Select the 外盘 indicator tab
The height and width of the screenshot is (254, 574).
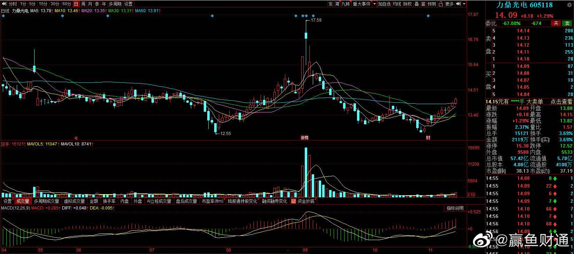pos(138,201)
